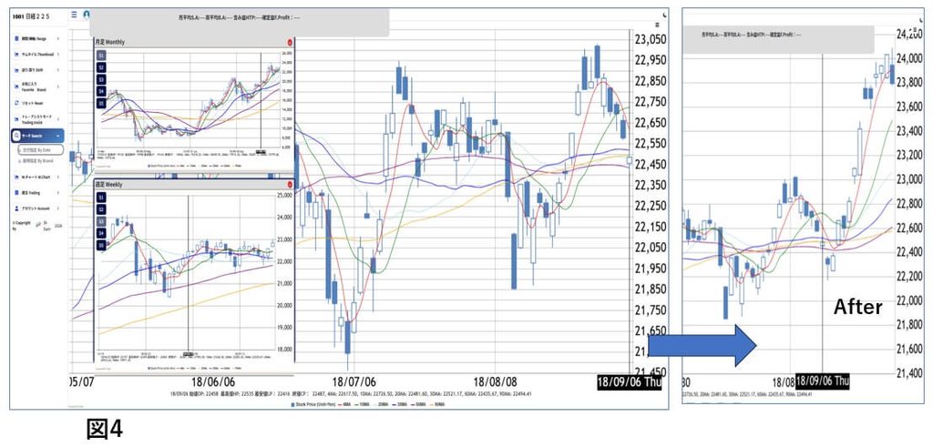The width and height of the screenshot is (933, 447).
Task: Open chart menu icon above the 23,050 price label
Action: point(656,25)
